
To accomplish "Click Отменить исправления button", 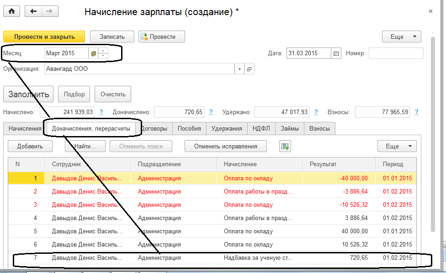I will point(226,146).
